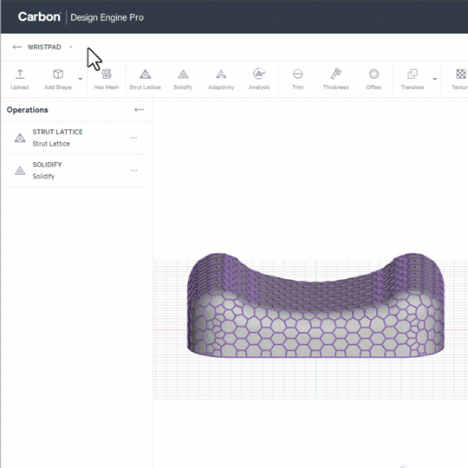The height and width of the screenshot is (468, 468).
Task: Expand the Translate dropdown arrow
Action: 434,79
